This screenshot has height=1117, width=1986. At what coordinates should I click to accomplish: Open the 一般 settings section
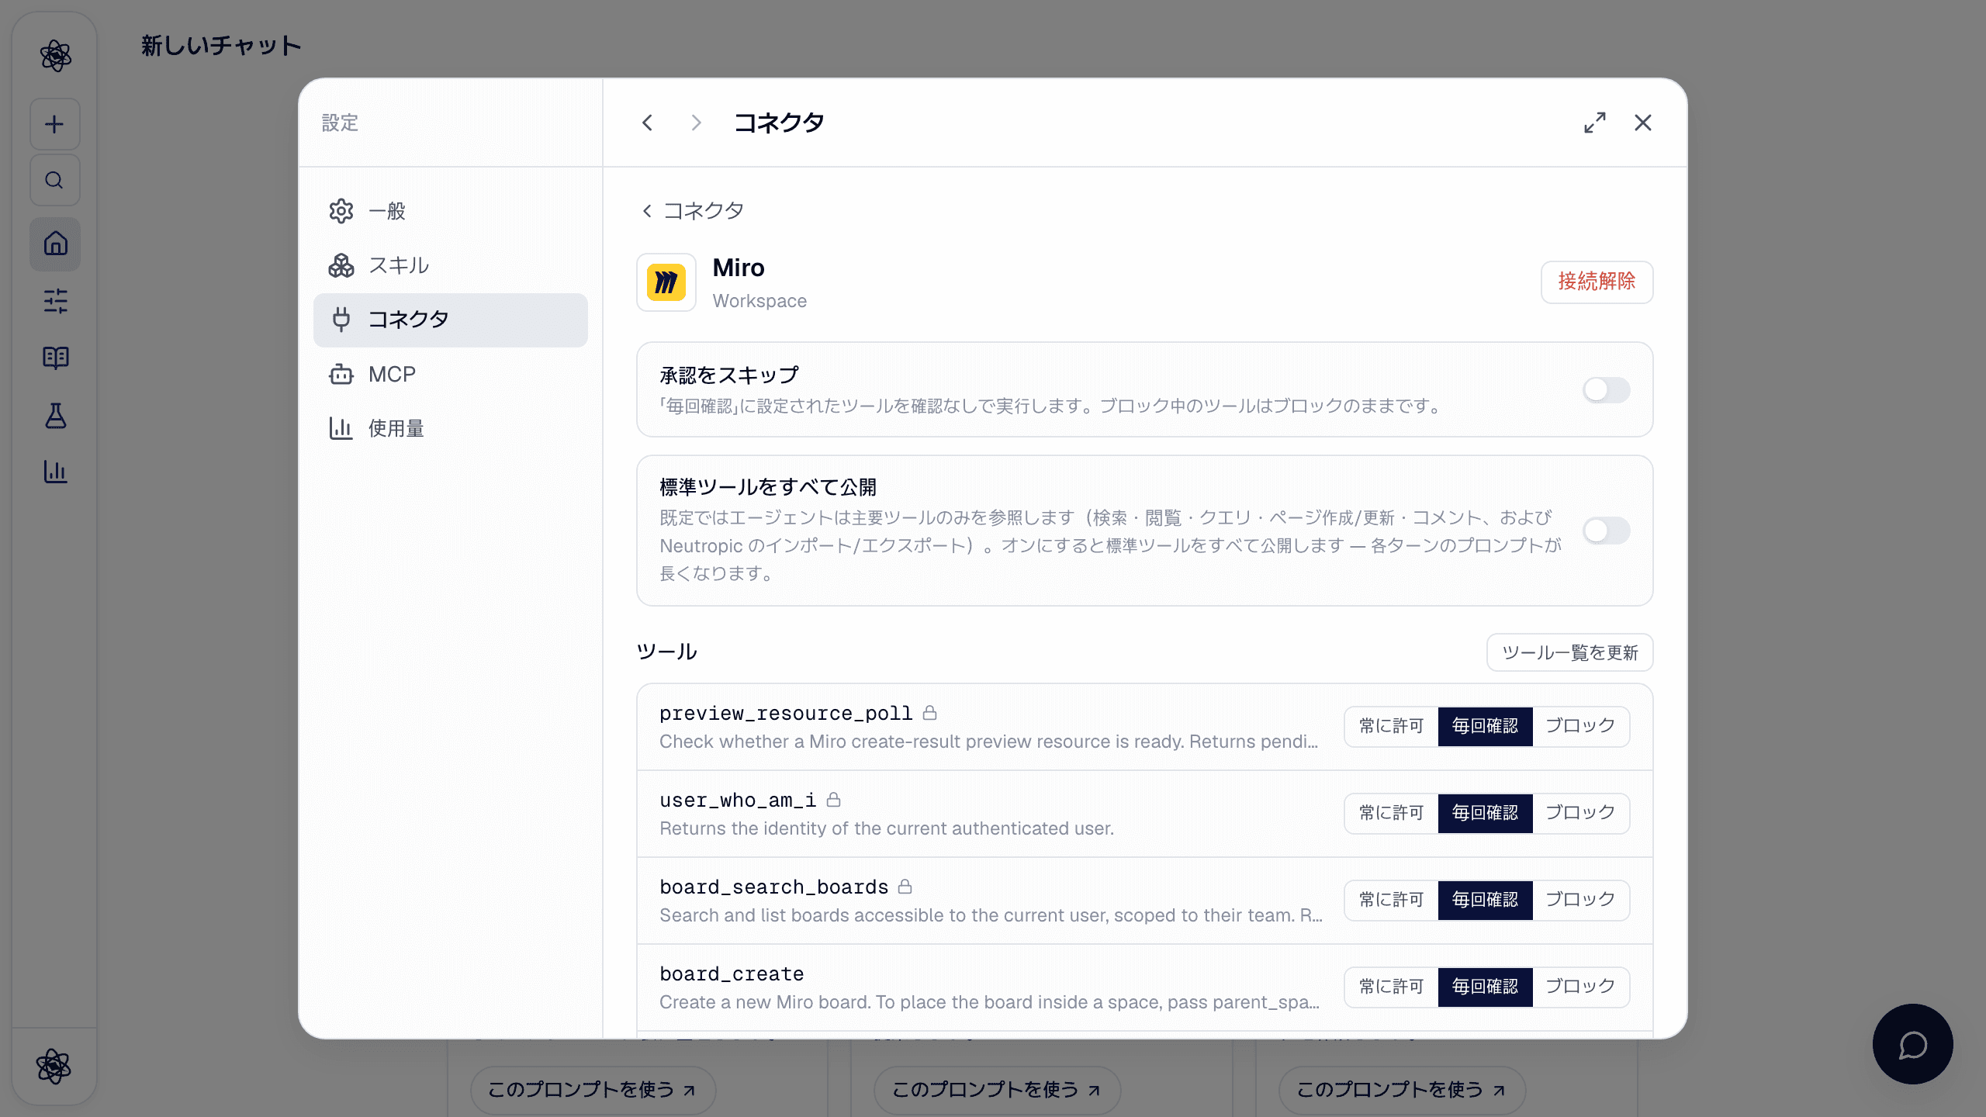point(450,211)
